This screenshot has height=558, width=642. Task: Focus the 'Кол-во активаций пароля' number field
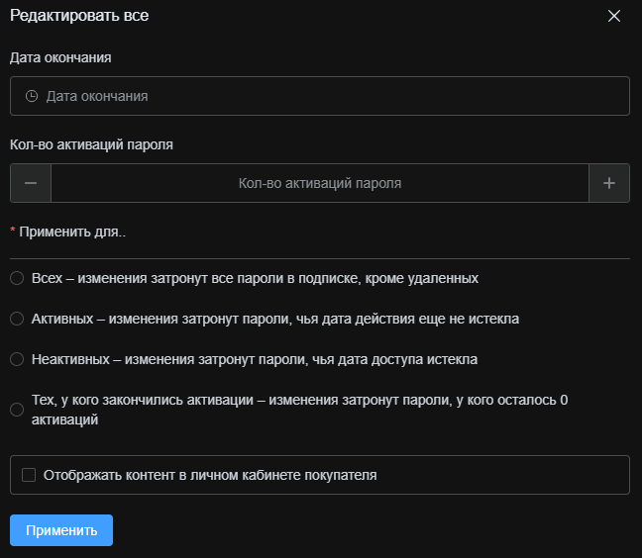320,183
